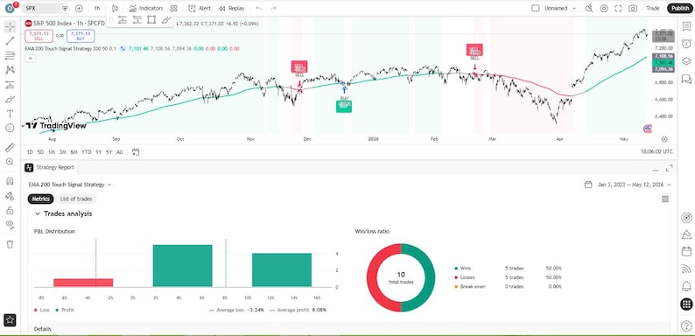Viewport: 695px width, 336px height.
Task: Click the layout setup square icon
Action: [536, 8]
